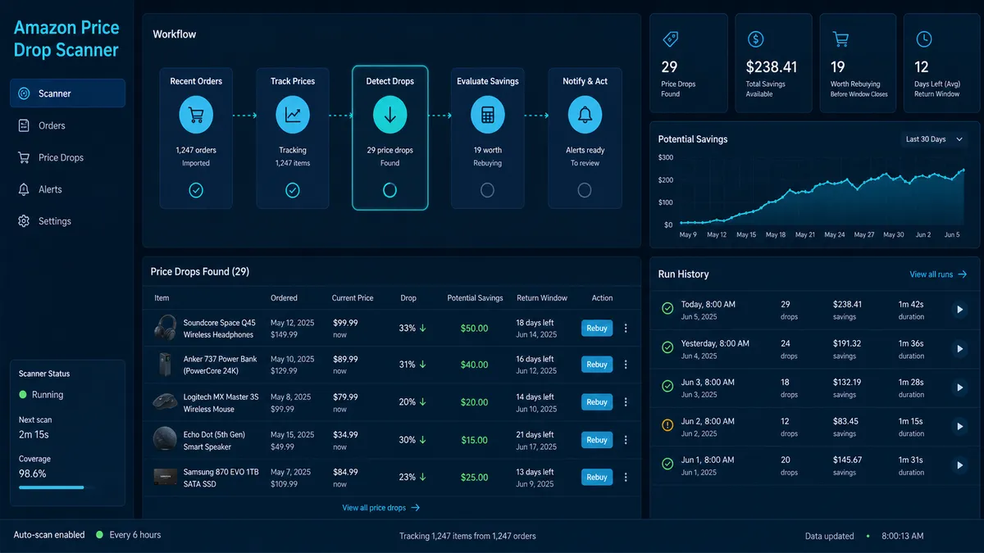Click the Soundcore headphones product thumbnail
984x553 pixels.
coord(165,328)
